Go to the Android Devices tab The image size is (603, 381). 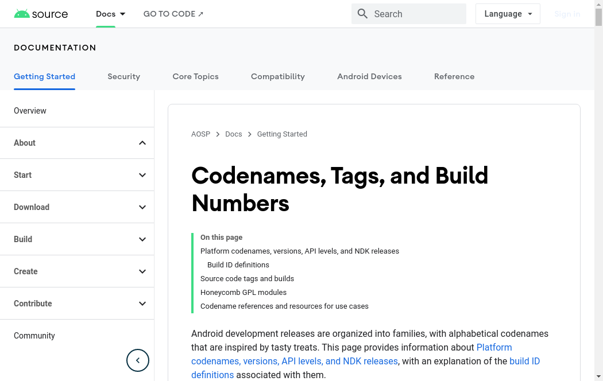tap(369, 76)
